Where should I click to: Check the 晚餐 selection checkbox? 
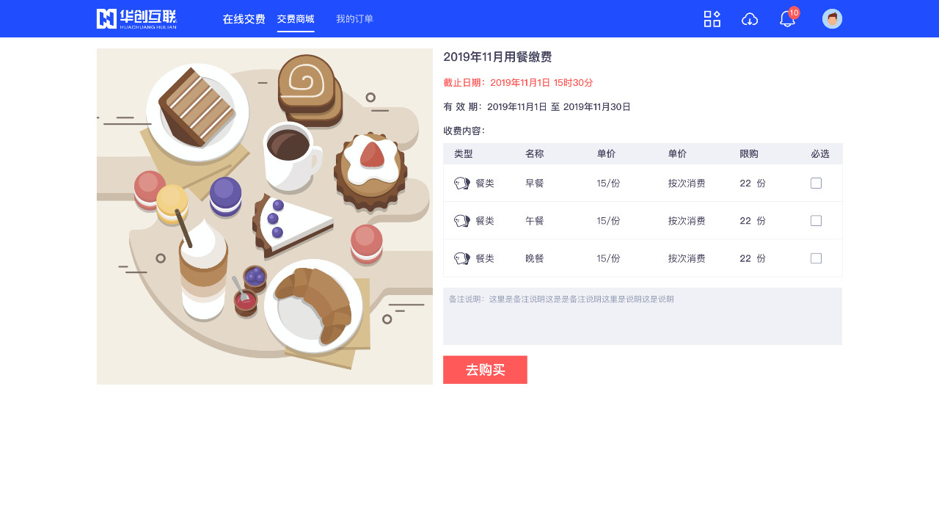coord(816,258)
